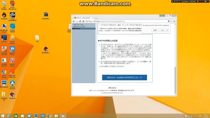Open the flame icon desktop shortcut
The image size is (210, 118).
tap(4, 16)
